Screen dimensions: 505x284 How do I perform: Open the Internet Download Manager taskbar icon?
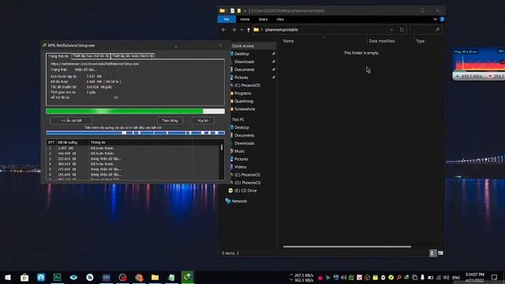188,277
